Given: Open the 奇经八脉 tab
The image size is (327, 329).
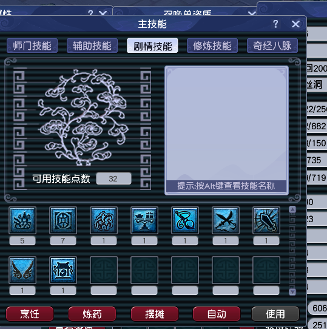Looking at the screenshot, I should click(x=272, y=46).
